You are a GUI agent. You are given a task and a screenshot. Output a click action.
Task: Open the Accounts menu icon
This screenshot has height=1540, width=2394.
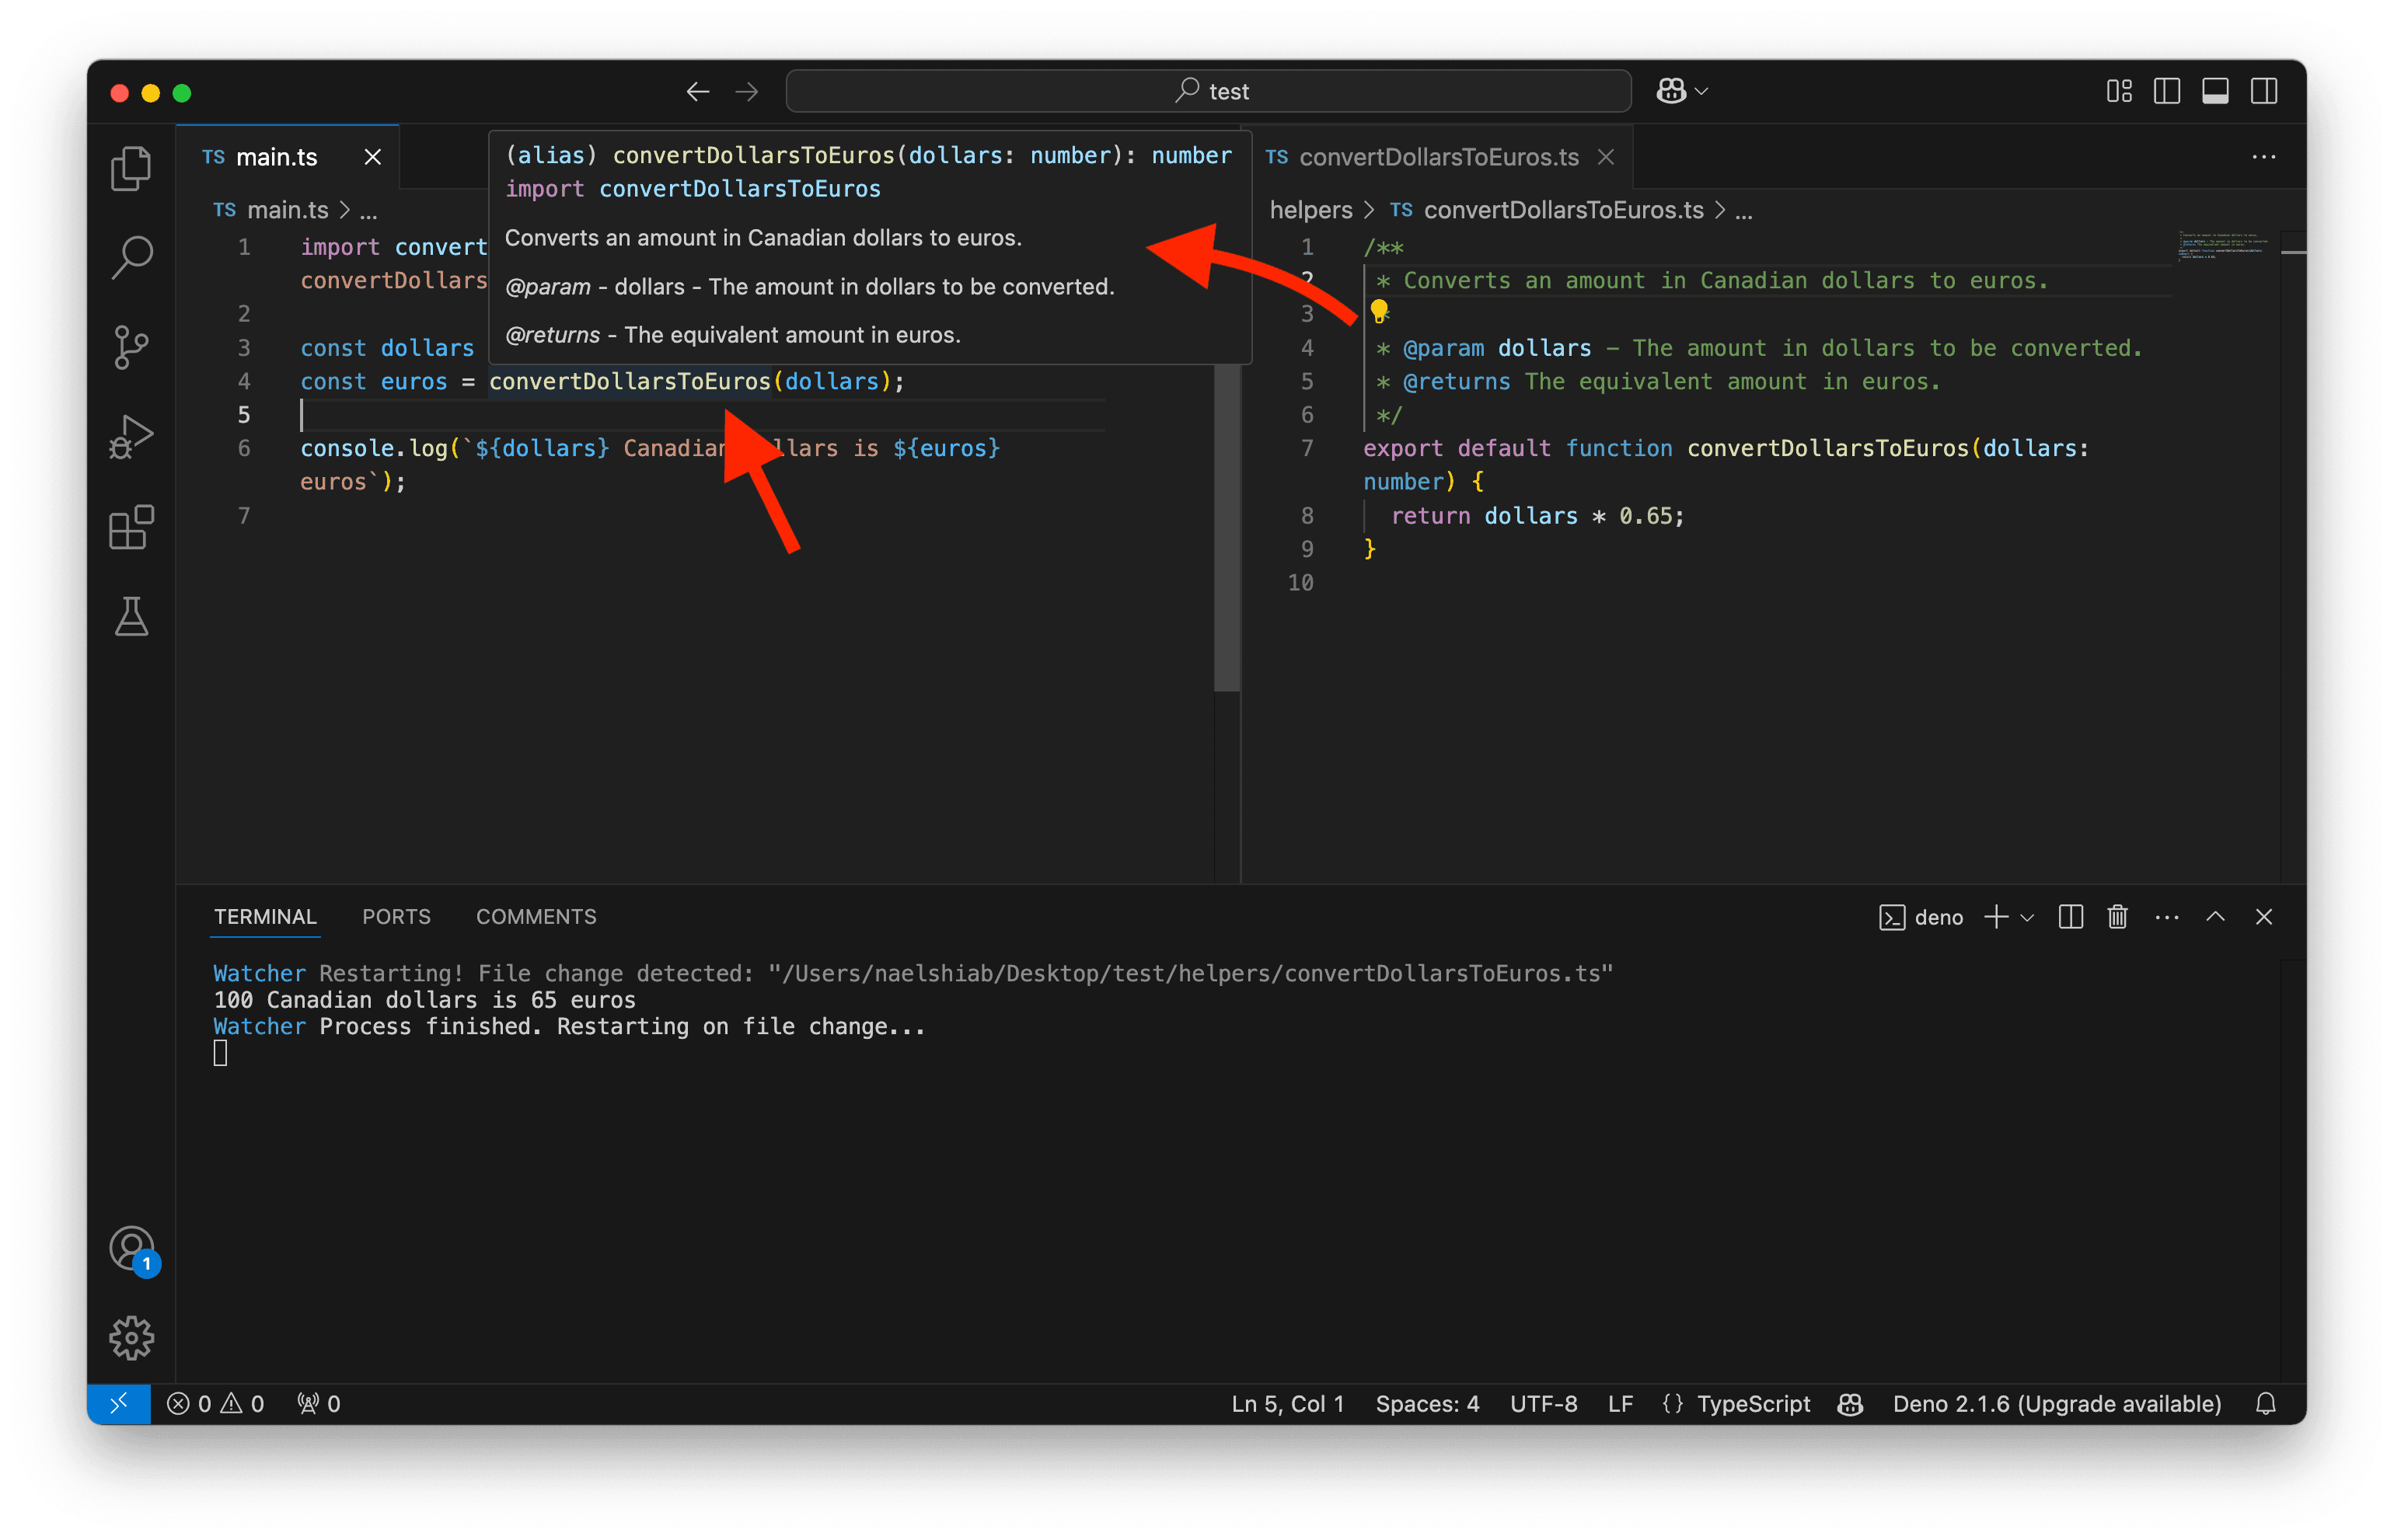click(x=131, y=1249)
